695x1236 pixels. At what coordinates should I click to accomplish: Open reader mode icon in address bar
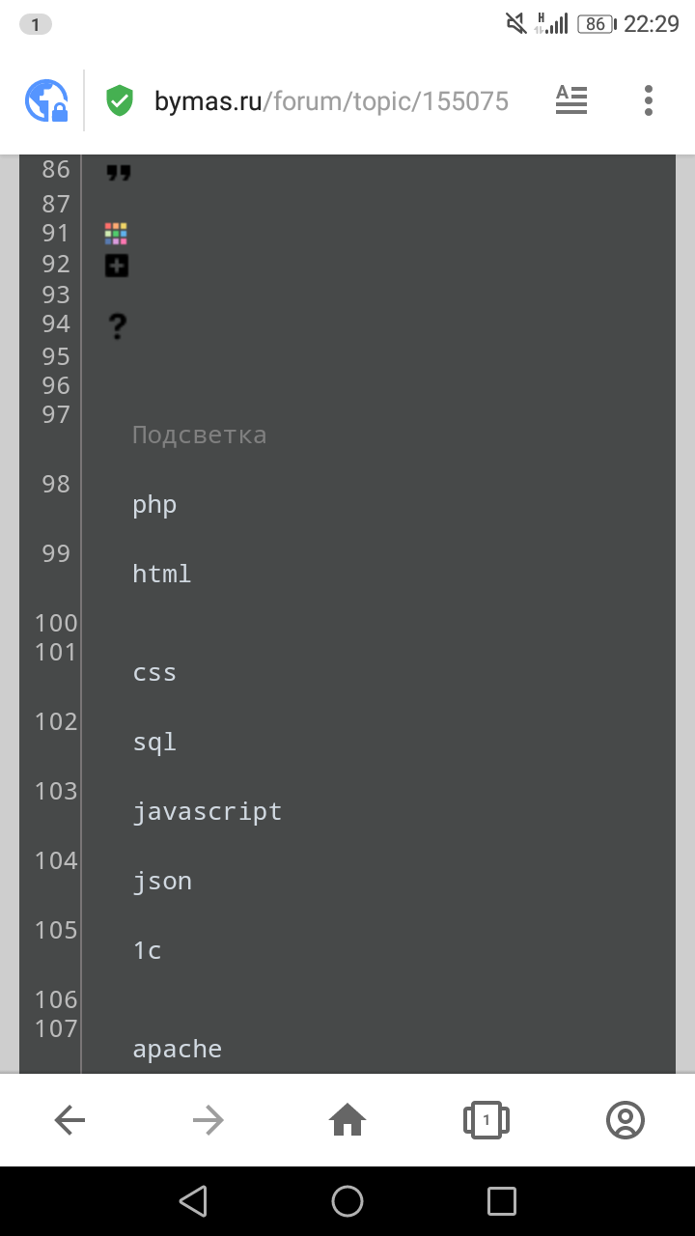[571, 100]
